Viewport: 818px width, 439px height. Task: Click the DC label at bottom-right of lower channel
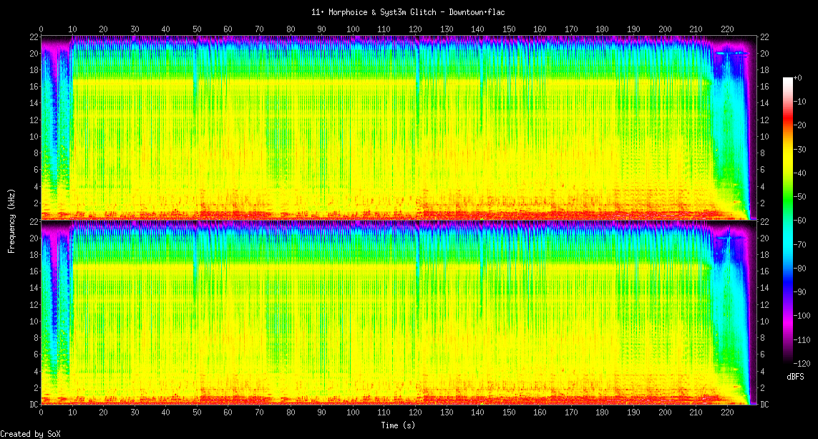pyautogui.click(x=764, y=405)
